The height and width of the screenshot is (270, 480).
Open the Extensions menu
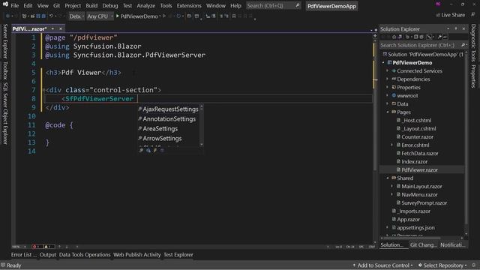click(x=189, y=5)
